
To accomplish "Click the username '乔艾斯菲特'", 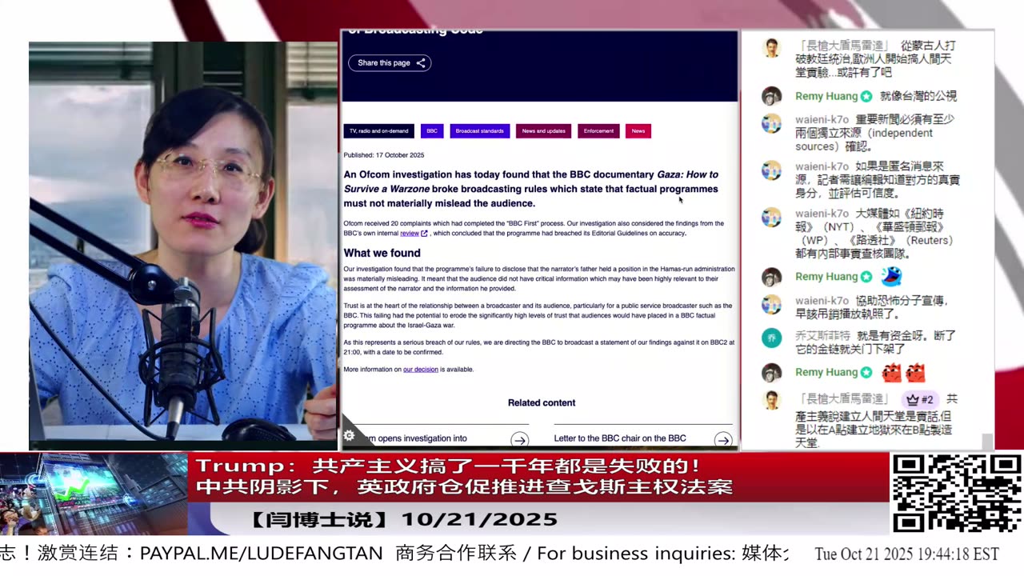I will pyautogui.click(x=822, y=335).
